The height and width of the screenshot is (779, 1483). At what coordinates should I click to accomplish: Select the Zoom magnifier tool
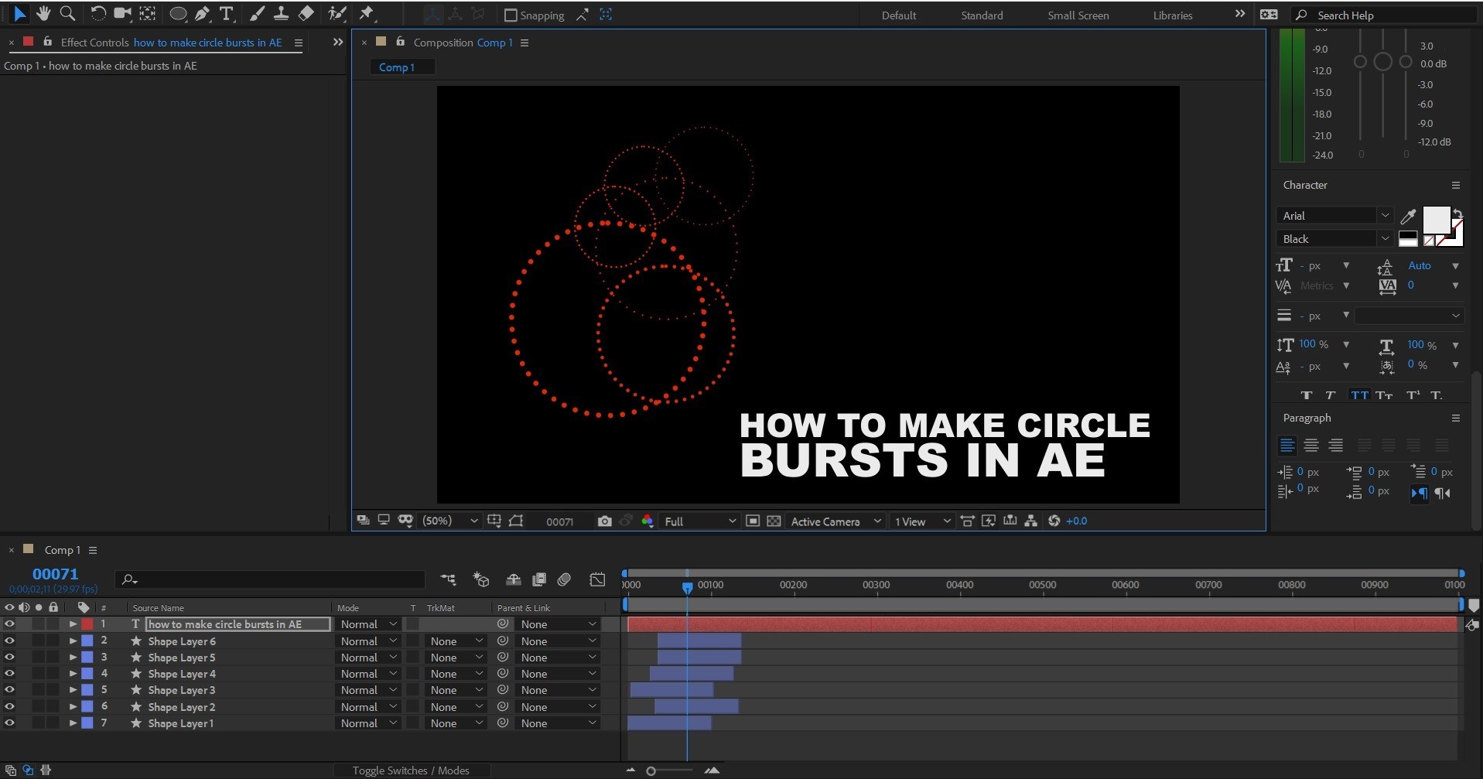pyautogui.click(x=67, y=13)
